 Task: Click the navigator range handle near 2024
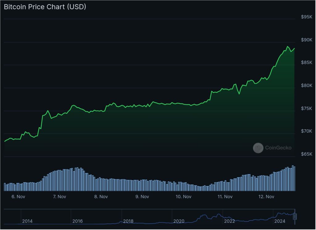295,216
